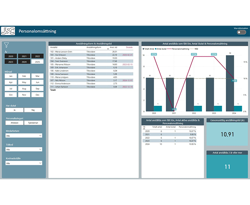Filter by month Aug
The image size is (250, 205).
pos(24,89)
